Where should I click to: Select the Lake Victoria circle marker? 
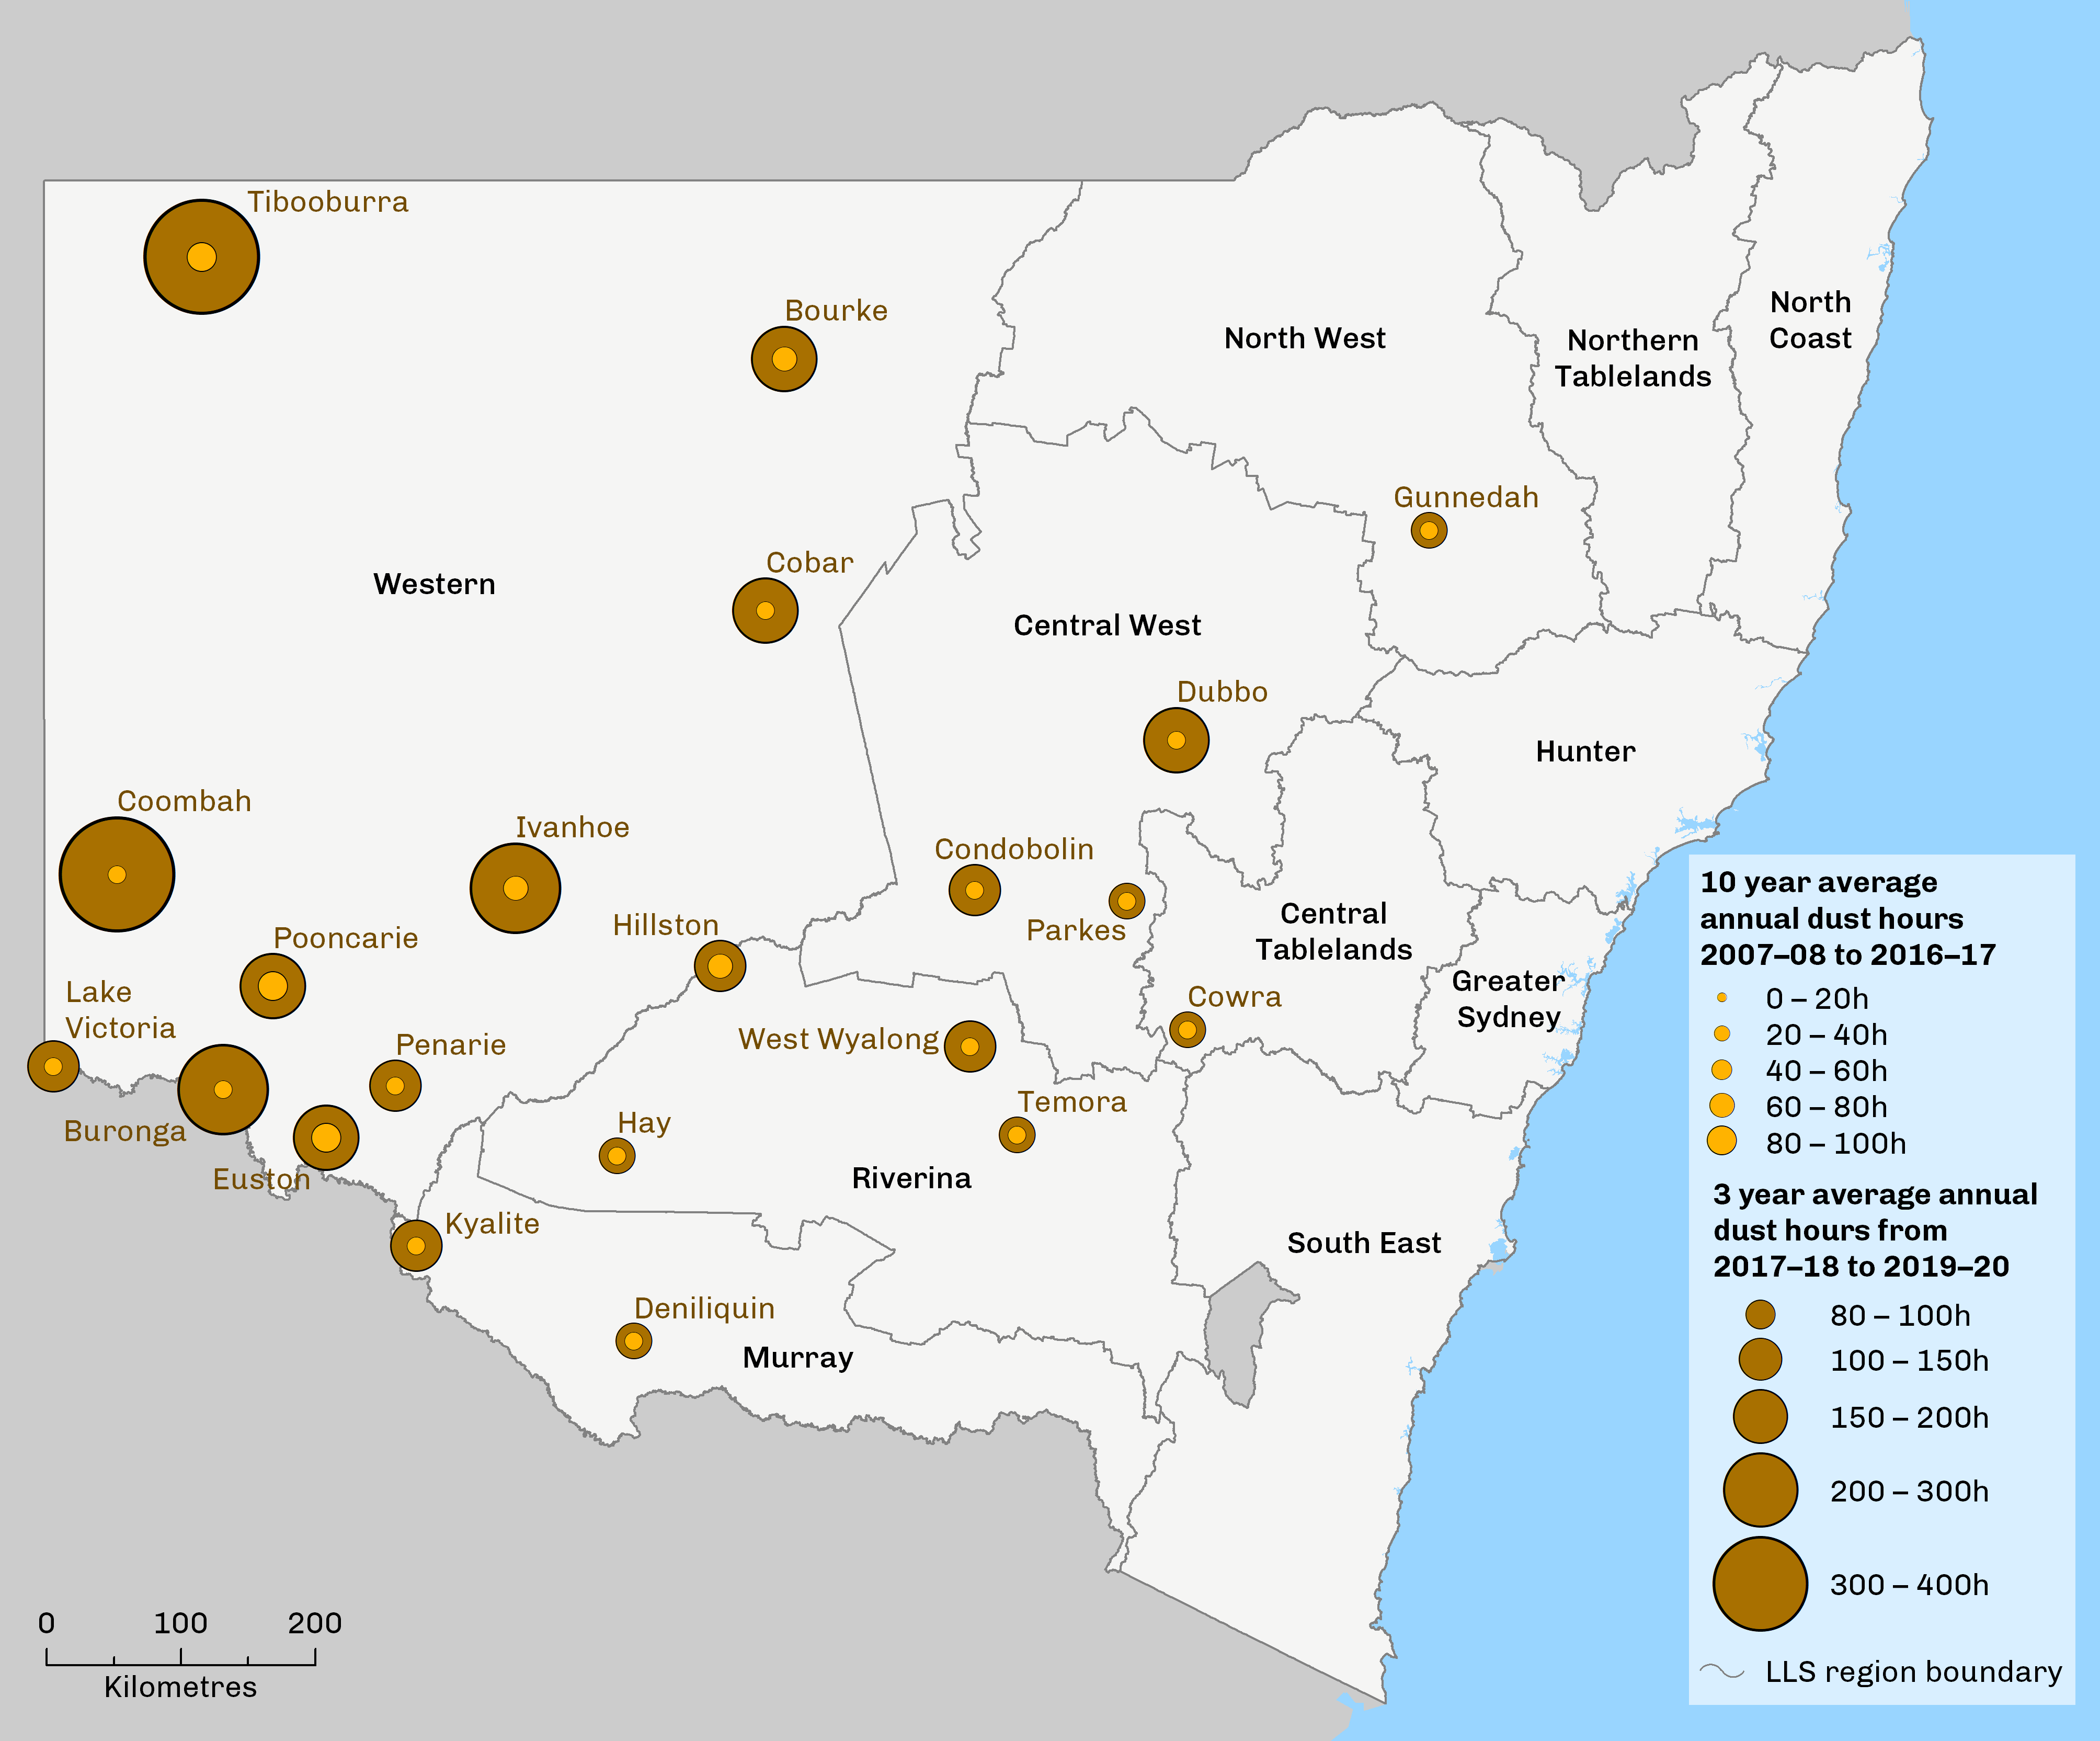[x=53, y=1066]
